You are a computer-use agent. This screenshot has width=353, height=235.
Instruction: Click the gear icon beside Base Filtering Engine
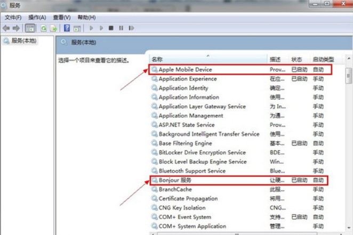click(155, 143)
